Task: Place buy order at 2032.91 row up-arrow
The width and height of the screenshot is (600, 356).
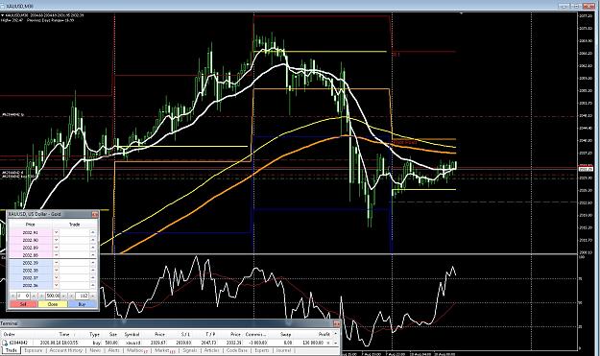Action: [x=93, y=232]
